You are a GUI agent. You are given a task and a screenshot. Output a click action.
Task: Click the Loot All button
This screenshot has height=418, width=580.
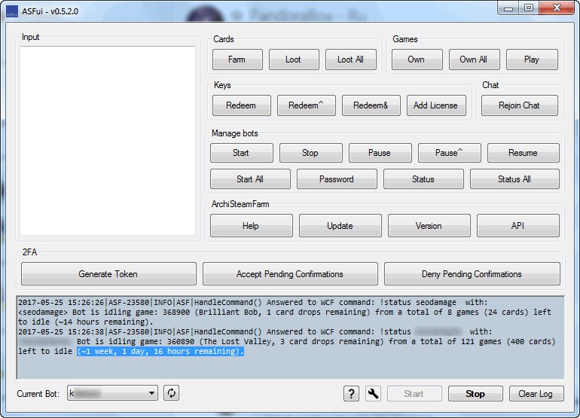pyautogui.click(x=351, y=59)
